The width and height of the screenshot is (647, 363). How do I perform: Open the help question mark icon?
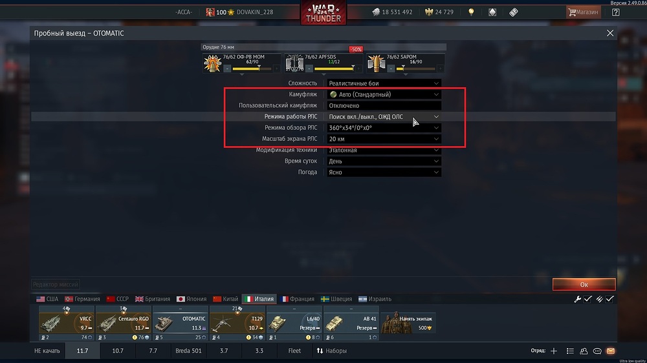pyautogui.click(x=616, y=12)
